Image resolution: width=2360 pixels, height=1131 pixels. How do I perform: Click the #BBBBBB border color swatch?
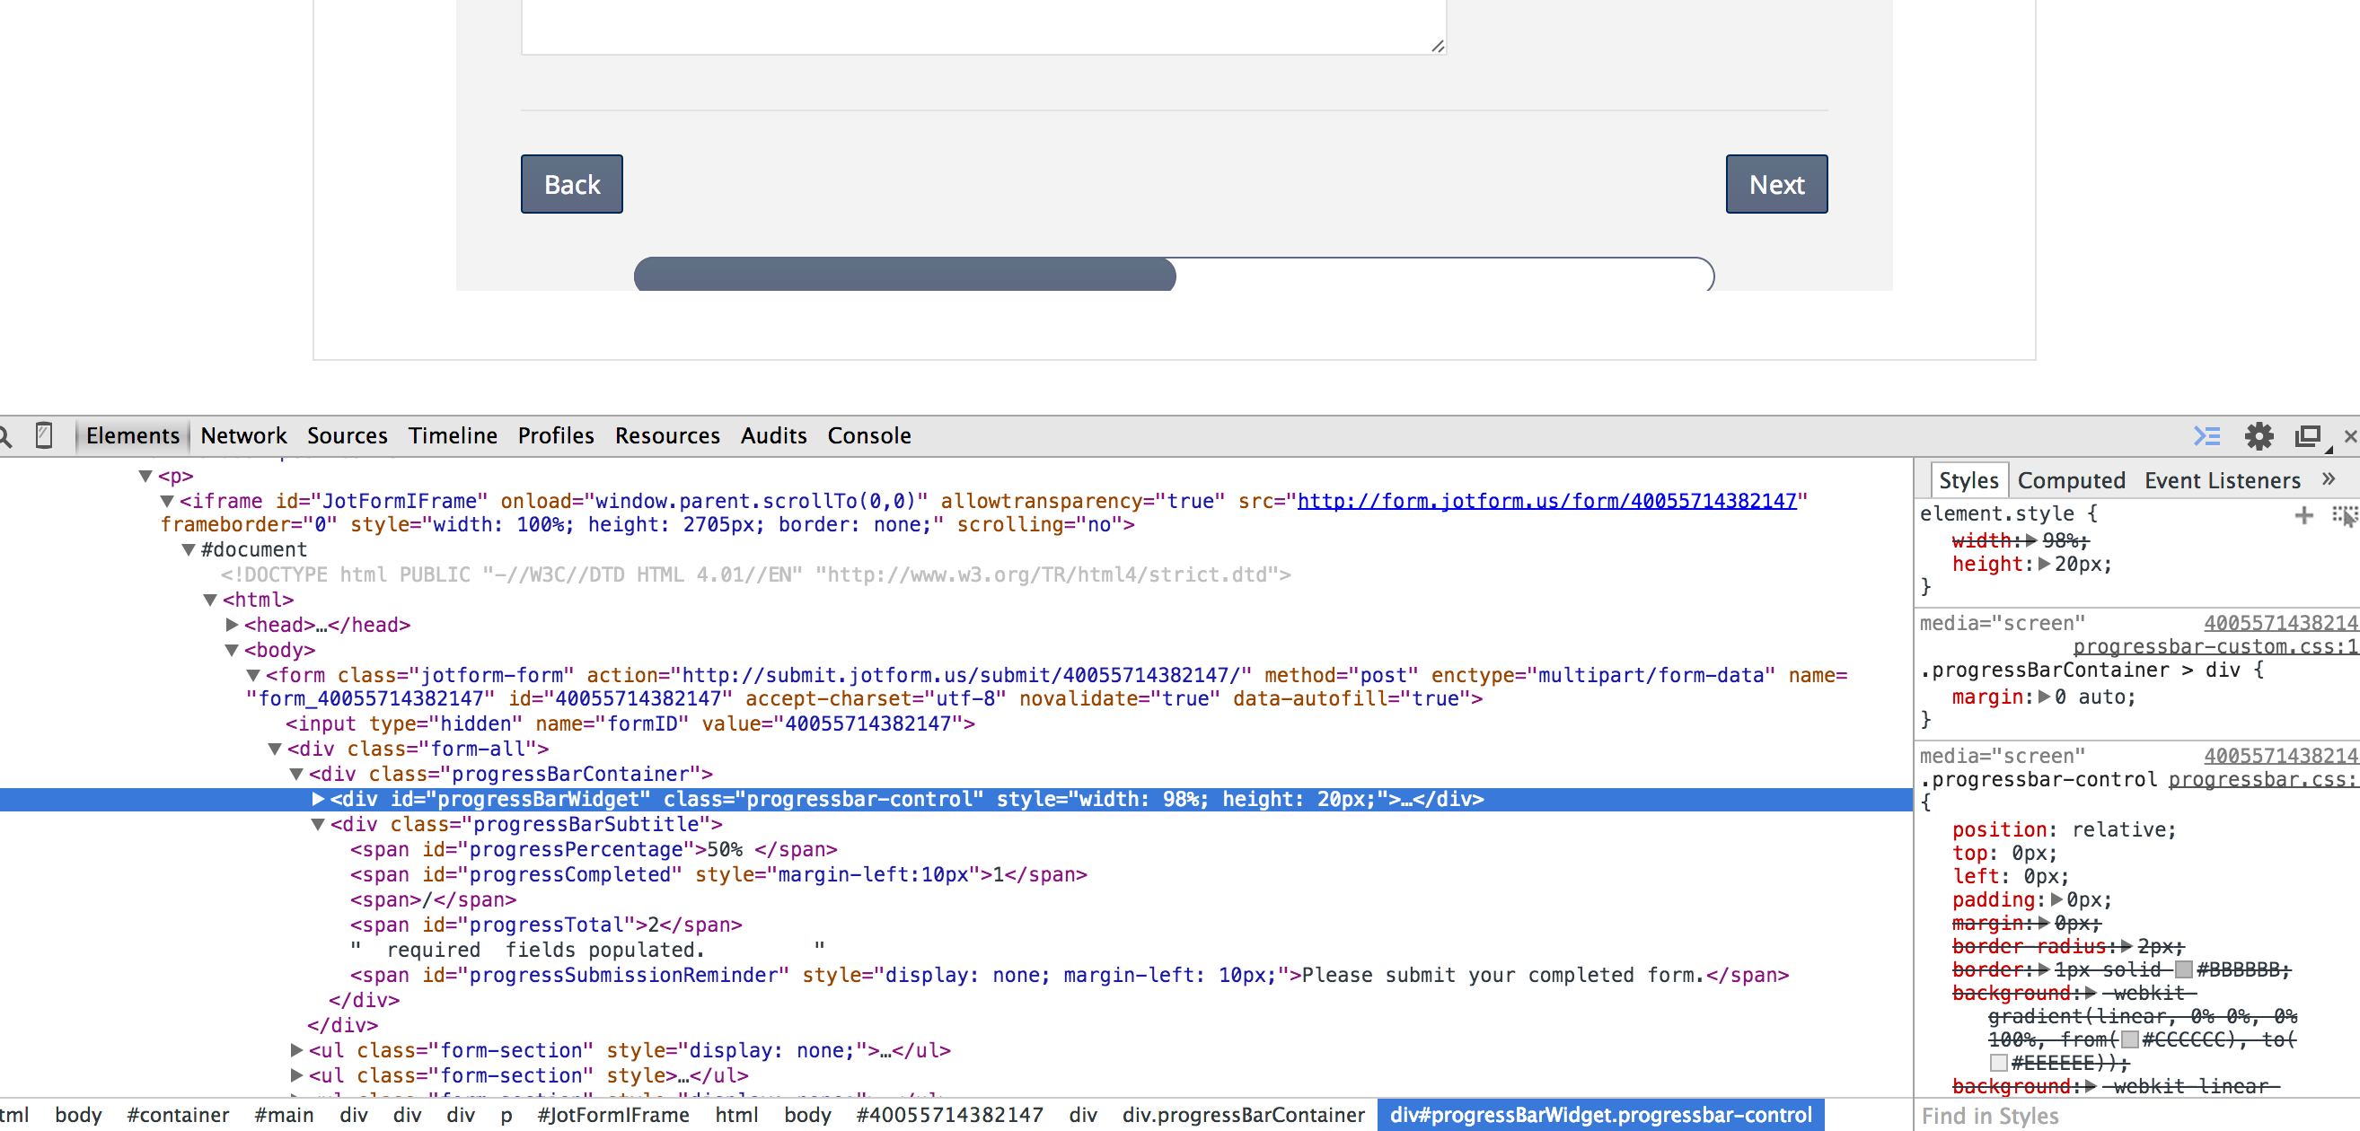pyautogui.click(x=2183, y=969)
